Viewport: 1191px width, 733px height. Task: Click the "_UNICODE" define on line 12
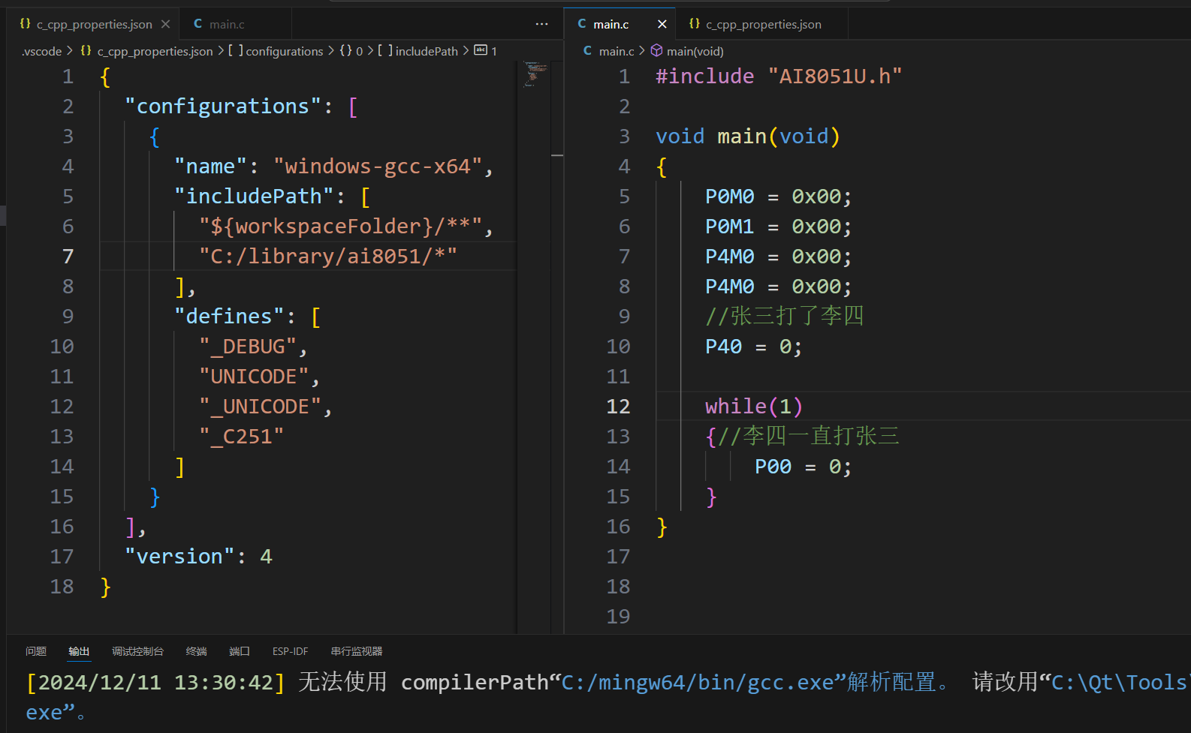click(260, 407)
